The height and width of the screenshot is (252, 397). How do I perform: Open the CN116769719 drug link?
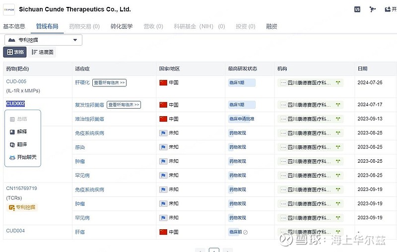[21, 188]
